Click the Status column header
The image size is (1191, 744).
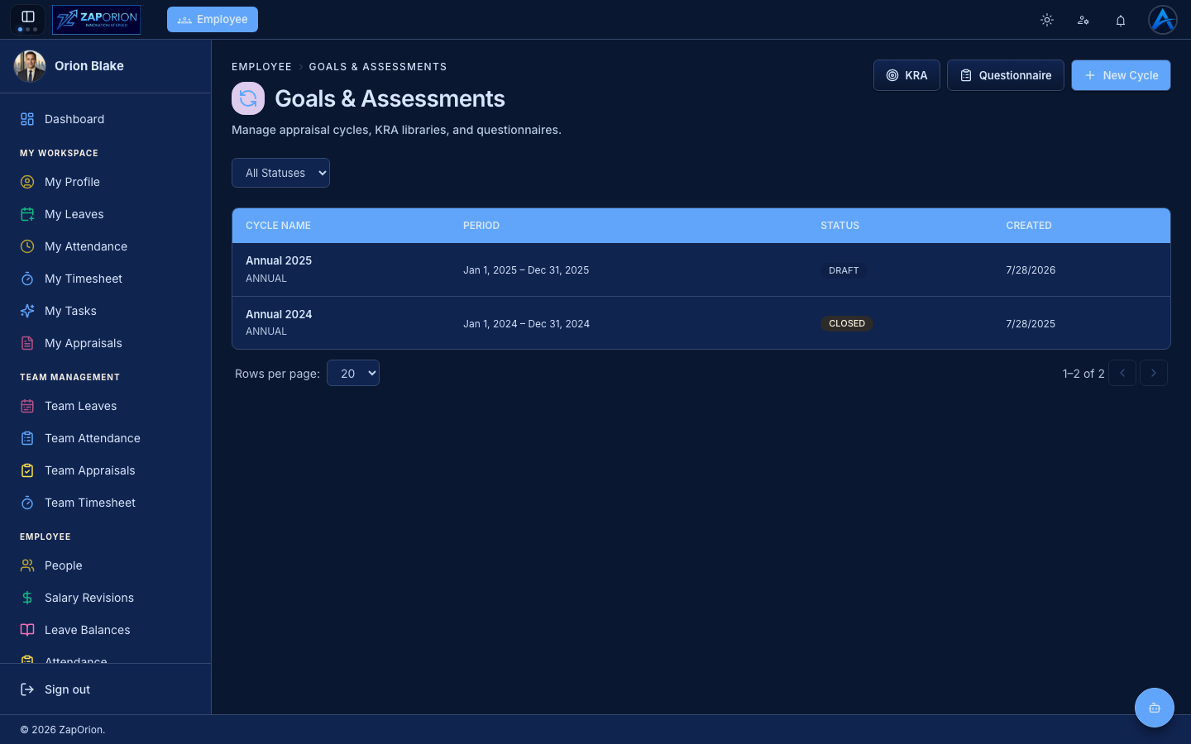(839, 226)
